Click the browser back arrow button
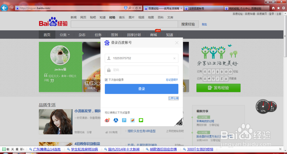 (x=4, y=8)
